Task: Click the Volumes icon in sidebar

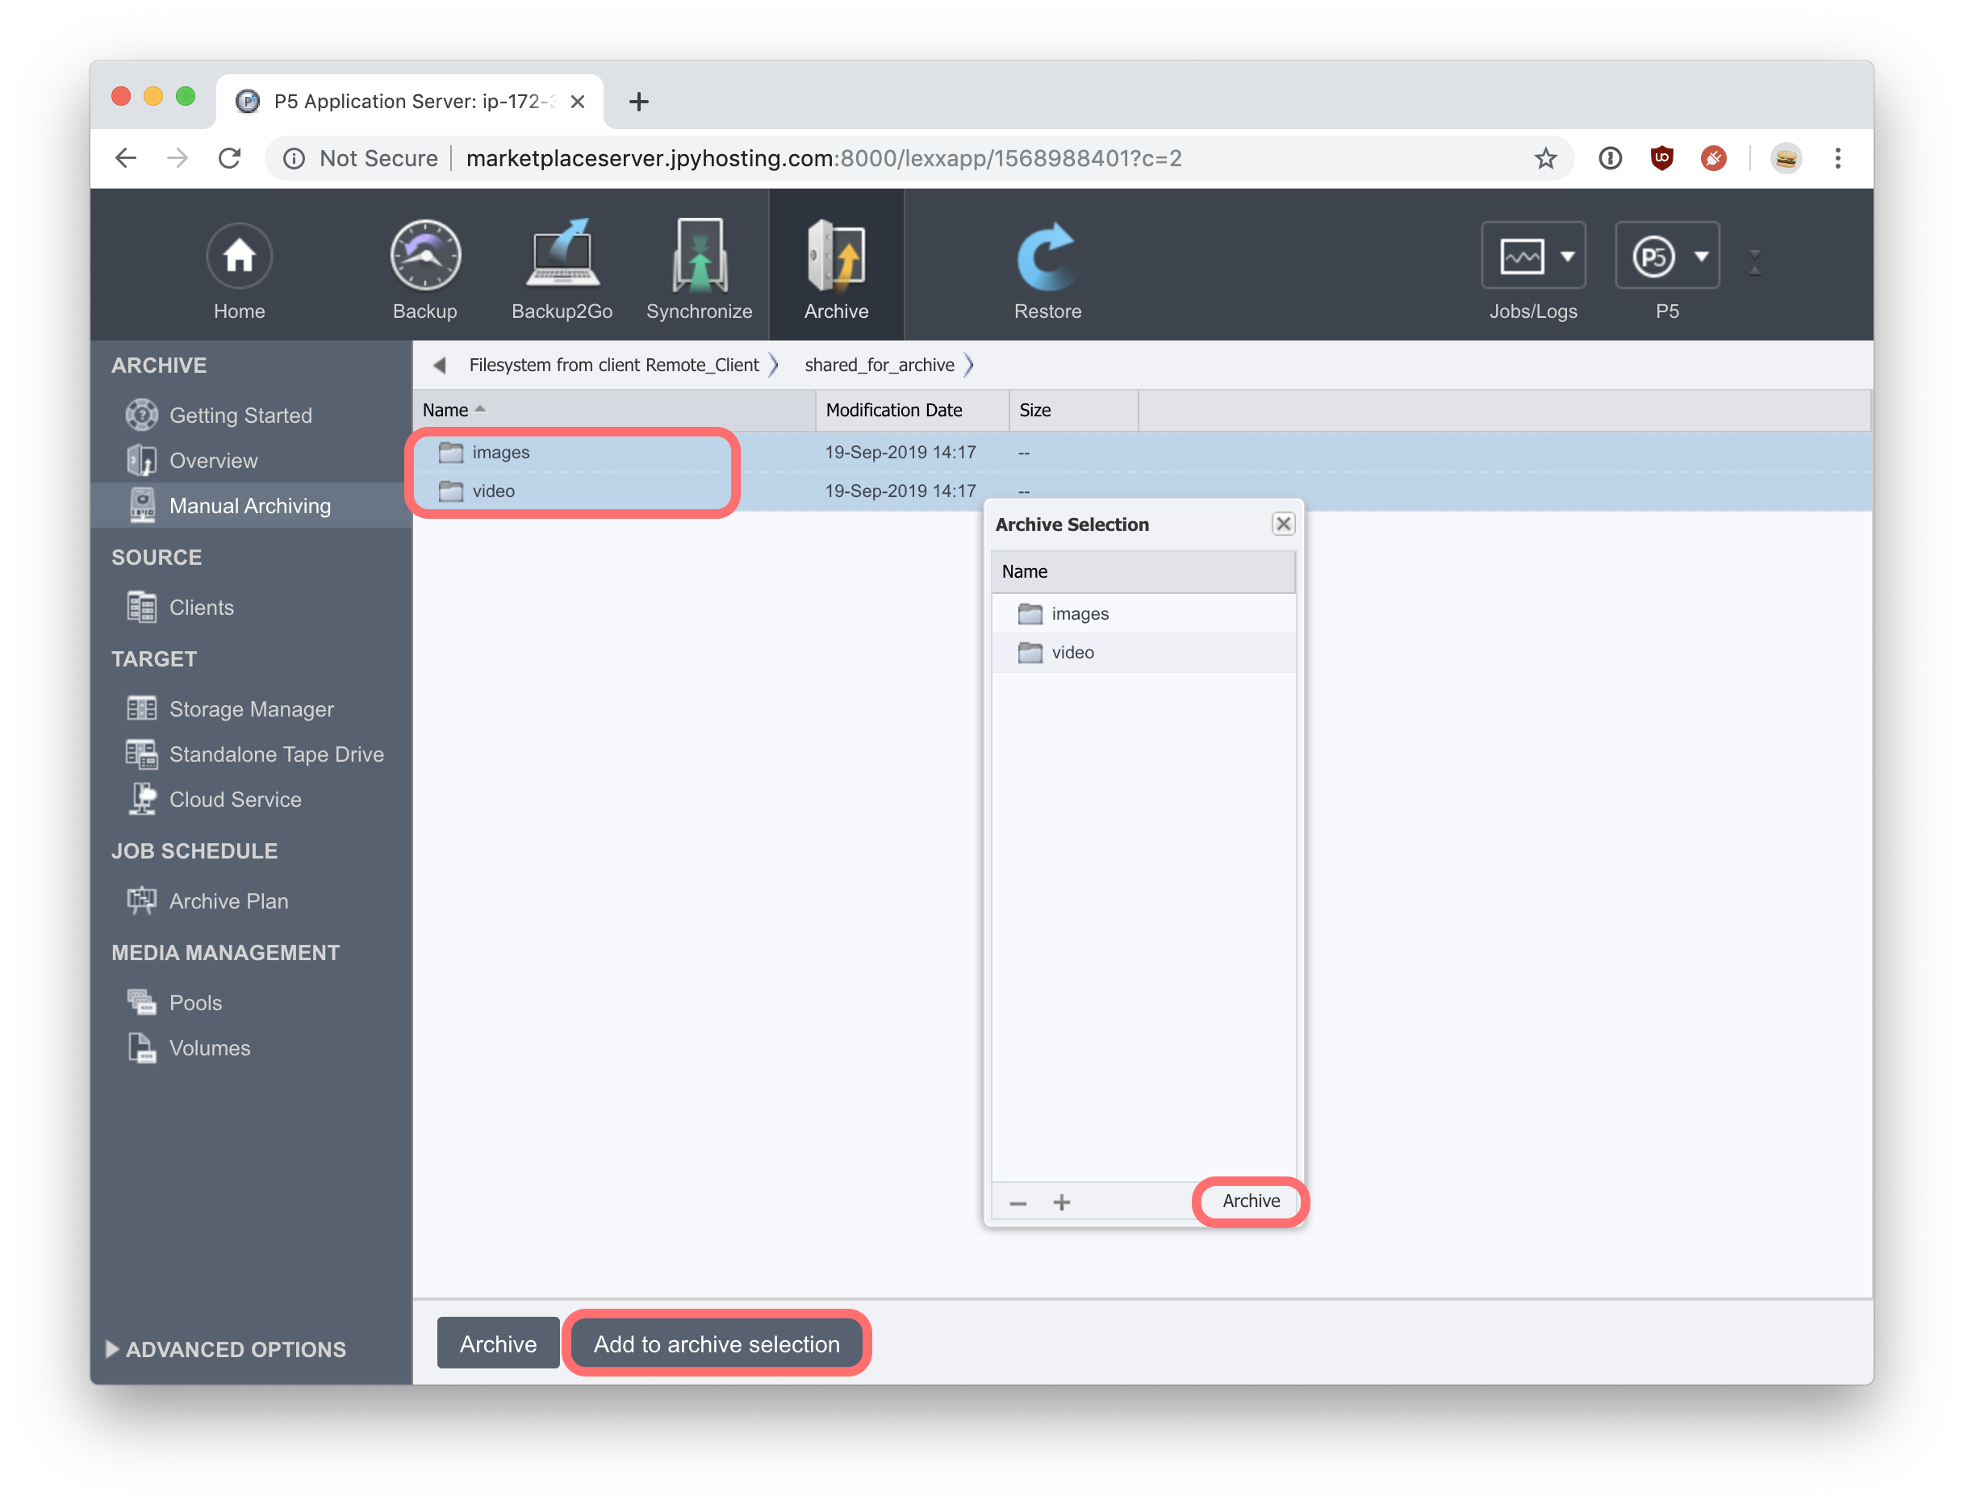Action: (141, 1047)
